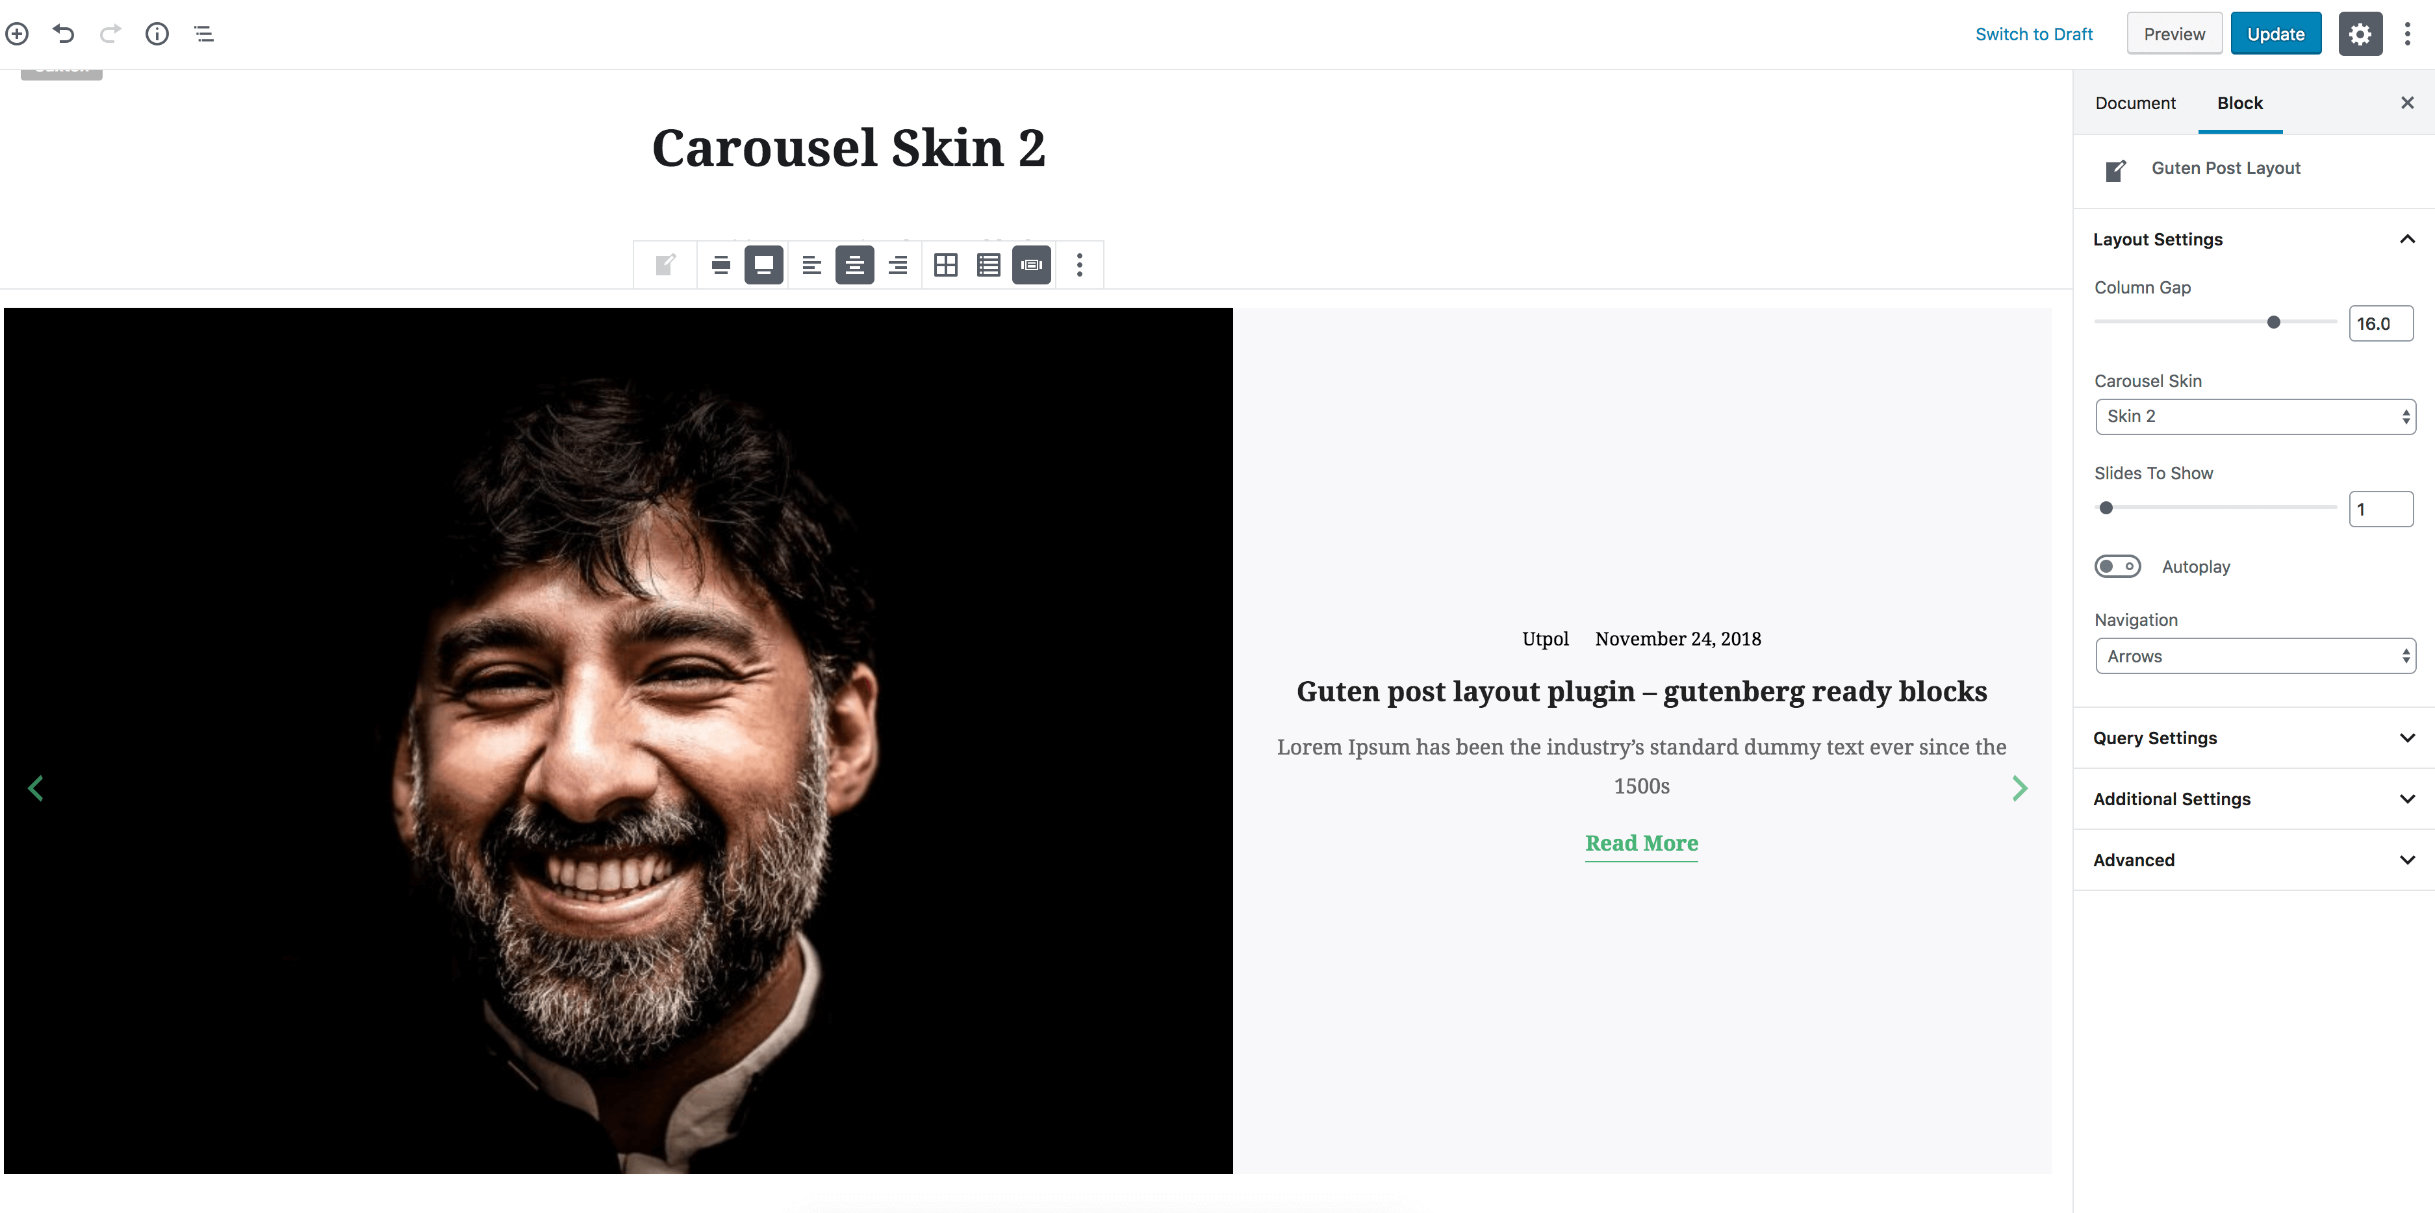
Task: Open block more options vertical dots
Action: [1080, 264]
